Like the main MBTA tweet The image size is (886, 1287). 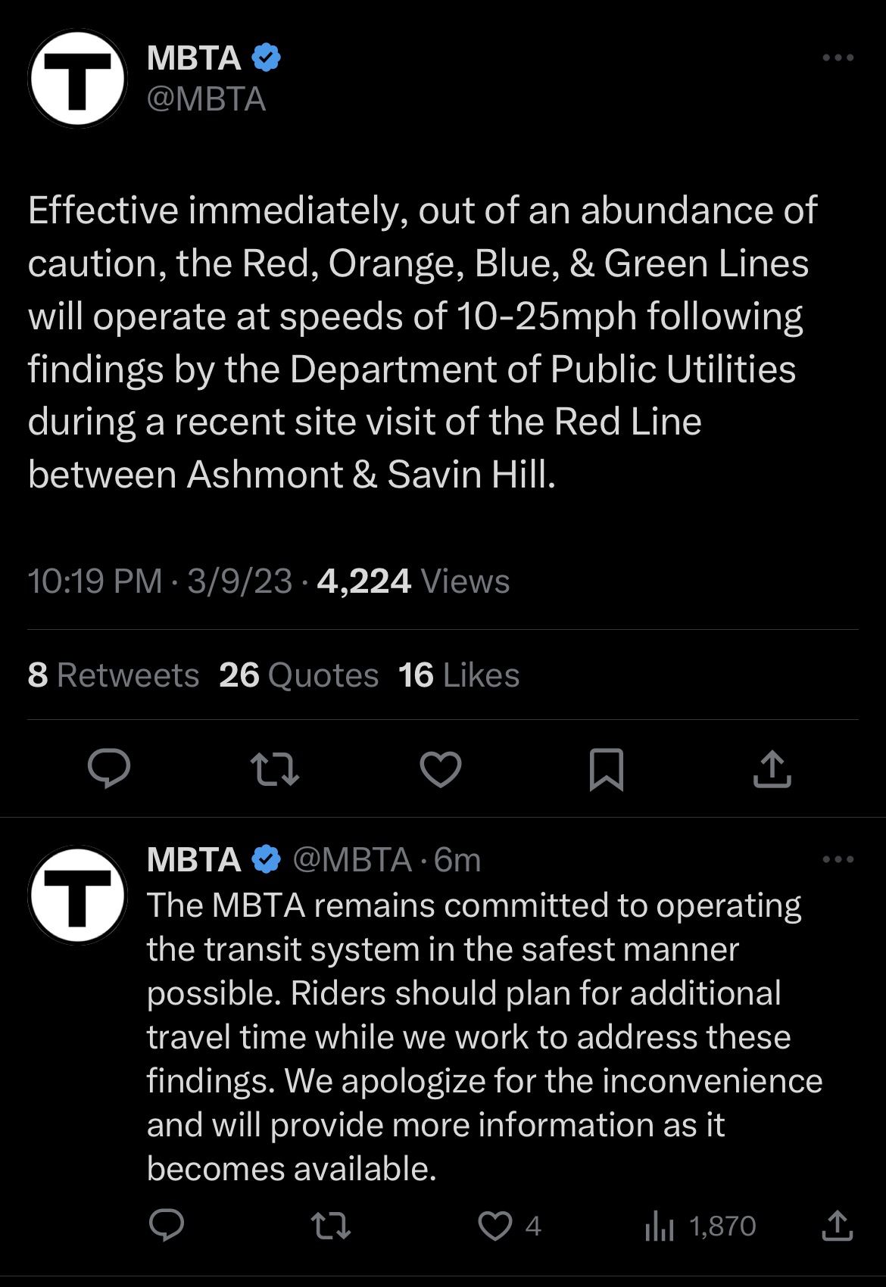click(441, 769)
